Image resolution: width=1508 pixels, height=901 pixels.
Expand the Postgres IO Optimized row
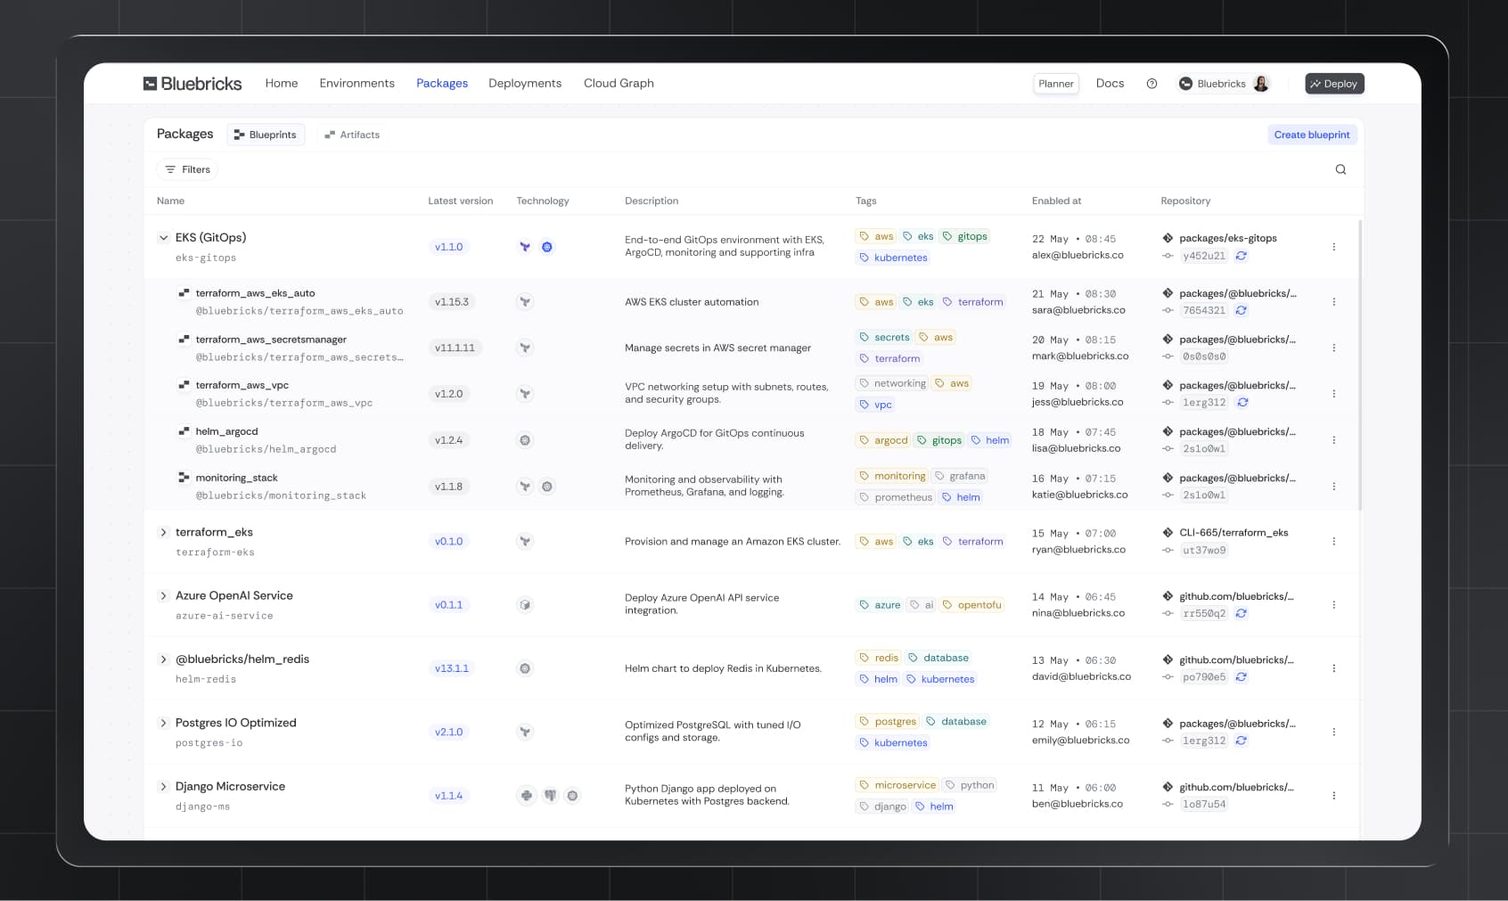[x=164, y=723]
